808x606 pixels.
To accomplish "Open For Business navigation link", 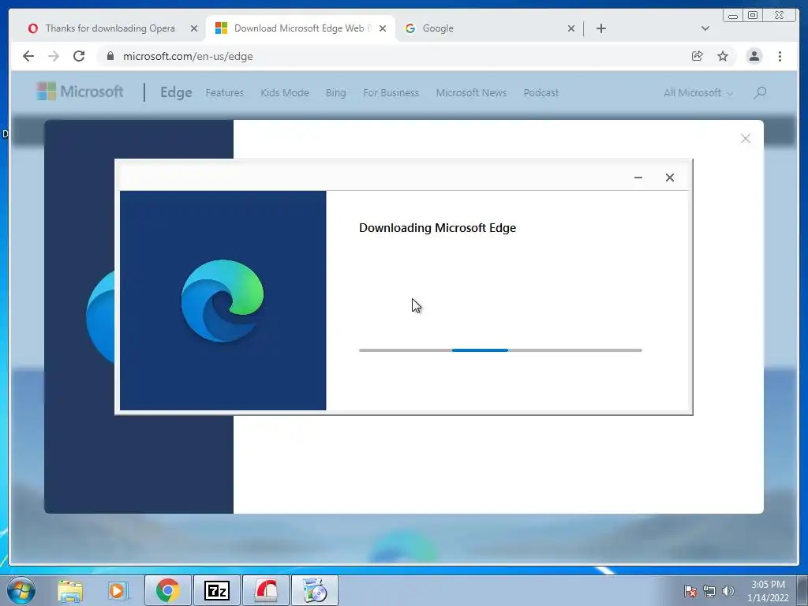I will 391,93.
